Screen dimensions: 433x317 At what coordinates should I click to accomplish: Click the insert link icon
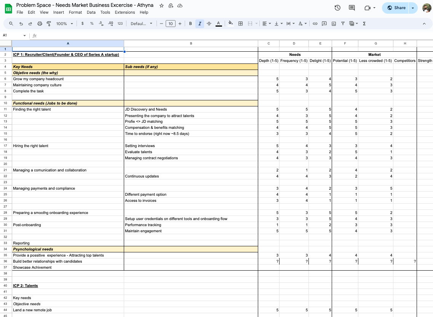click(x=315, y=24)
